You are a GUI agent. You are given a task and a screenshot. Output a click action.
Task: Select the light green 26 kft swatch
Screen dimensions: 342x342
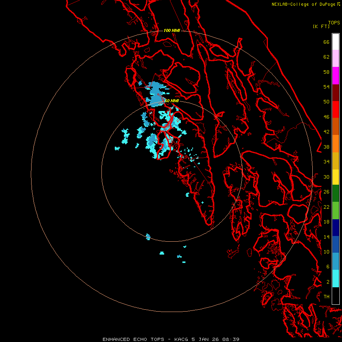(336, 211)
